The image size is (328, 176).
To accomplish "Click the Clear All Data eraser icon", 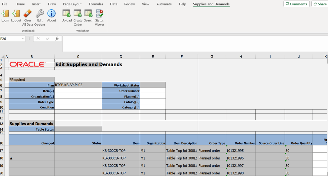I will pyautogui.click(x=28, y=14).
